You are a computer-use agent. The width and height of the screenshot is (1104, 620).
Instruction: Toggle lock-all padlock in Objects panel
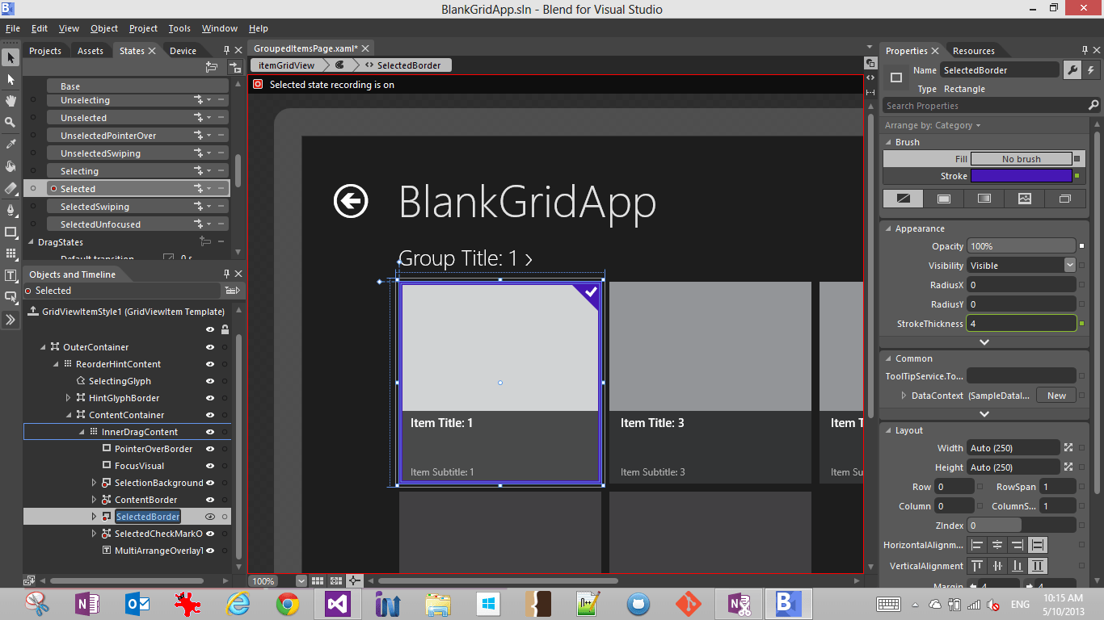pos(225,329)
